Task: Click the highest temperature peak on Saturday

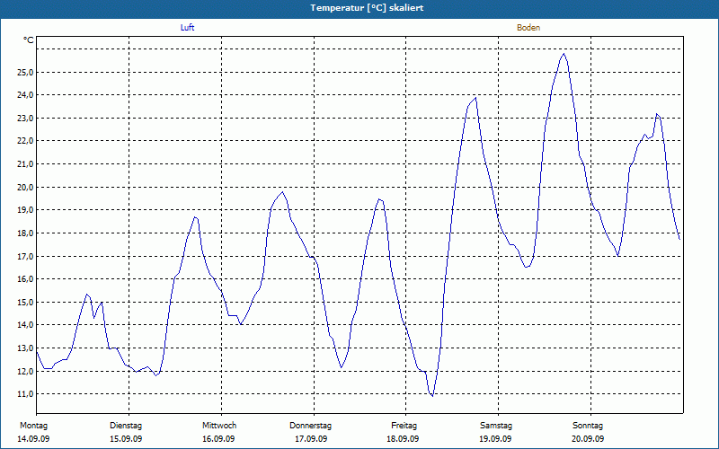Action: tap(564, 54)
